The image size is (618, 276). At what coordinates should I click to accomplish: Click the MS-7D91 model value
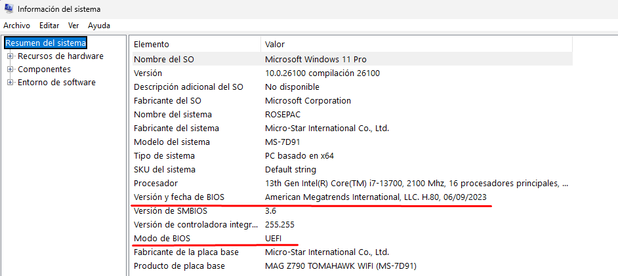tap(283, 142)
